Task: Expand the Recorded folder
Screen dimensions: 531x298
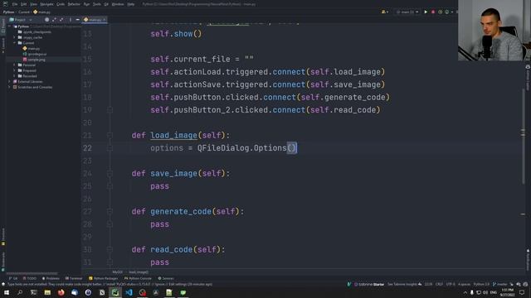Action: tap(15, 76)
